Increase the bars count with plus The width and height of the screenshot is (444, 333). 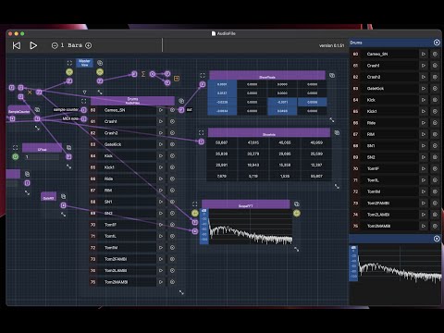click(89, 45)
